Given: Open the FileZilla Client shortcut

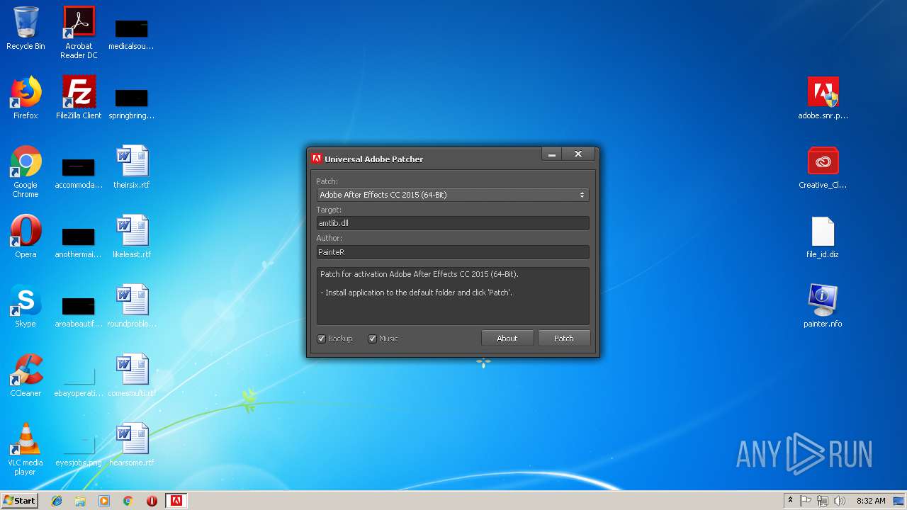Looking at the screenshot, I should pyautogui.click(x=79, y=98).
